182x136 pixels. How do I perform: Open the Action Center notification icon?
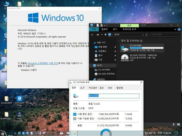[x=176, y=133]
